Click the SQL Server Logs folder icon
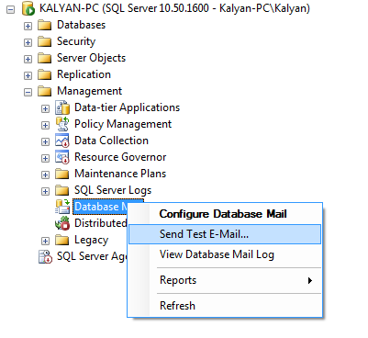 [x=62, y=191]
